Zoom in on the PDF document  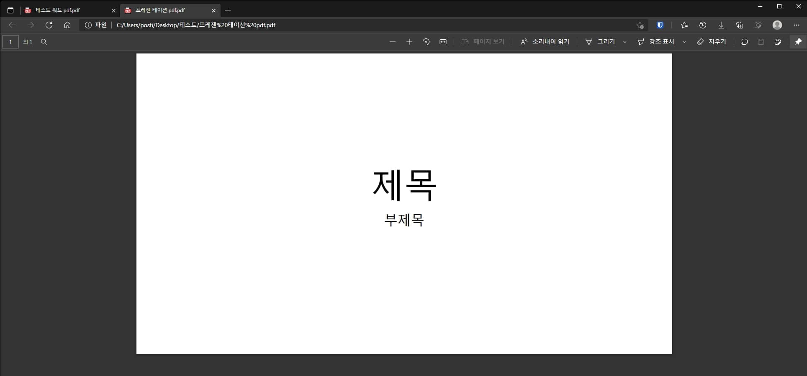tap(409, 42)
